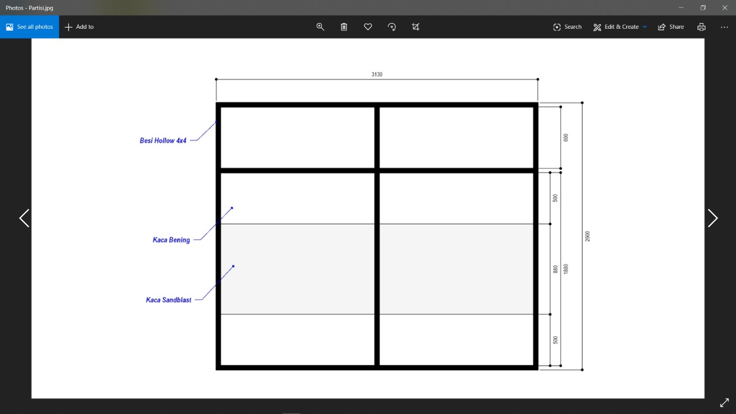Click the 3130 width dimension text
736x414 pixels.
coord(377,74)
